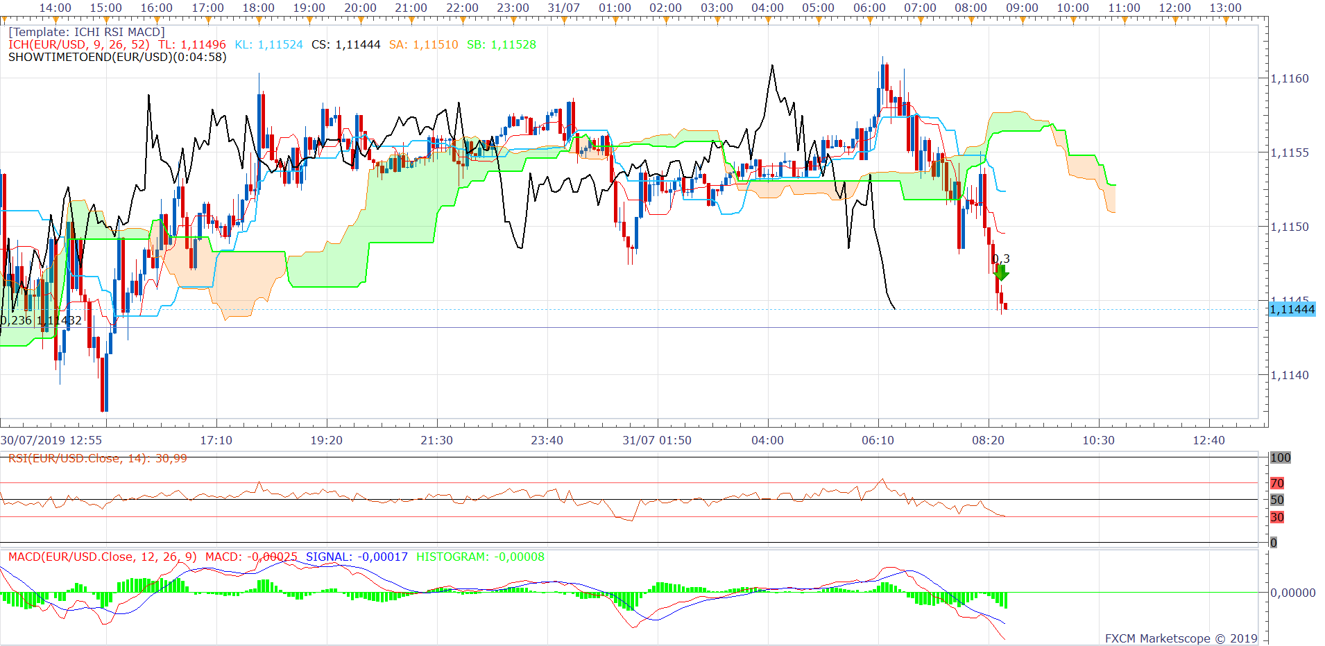
Task: Select the SB: 1,11528 Senkou value
Action: click(502, 44)
